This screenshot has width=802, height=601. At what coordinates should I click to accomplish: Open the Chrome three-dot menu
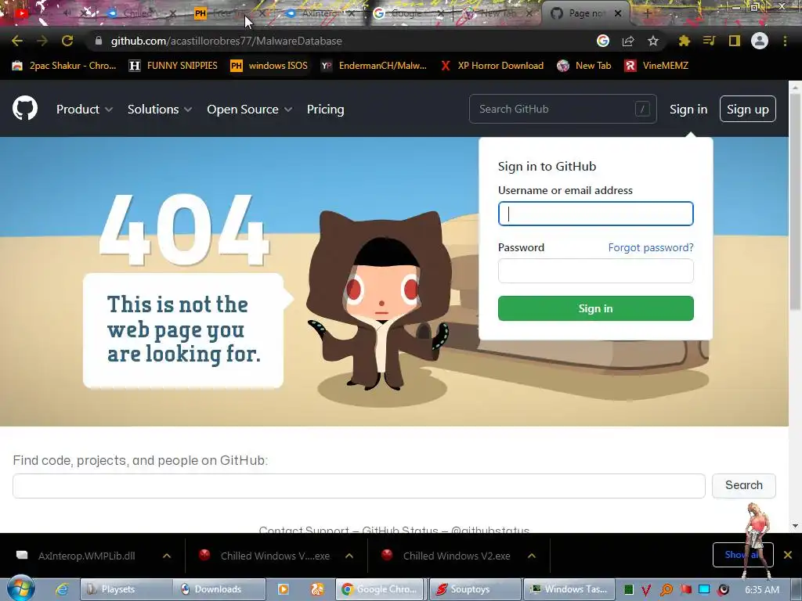pyautogui.click(x=785, y=41)
